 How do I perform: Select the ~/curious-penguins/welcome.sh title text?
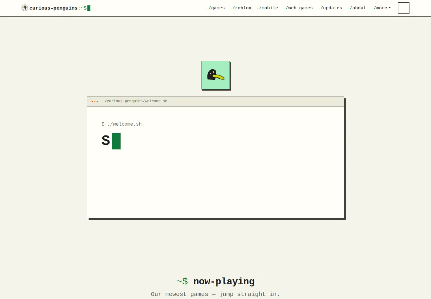click(x=135, y=101)
